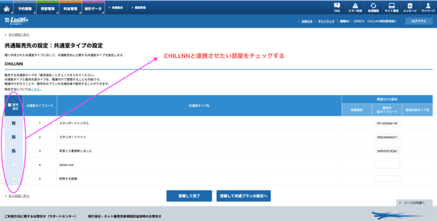The height and width of the screenshot is (221, 437).
Task: Open the サイト管理 laptop icon
Action: point(391,7)
